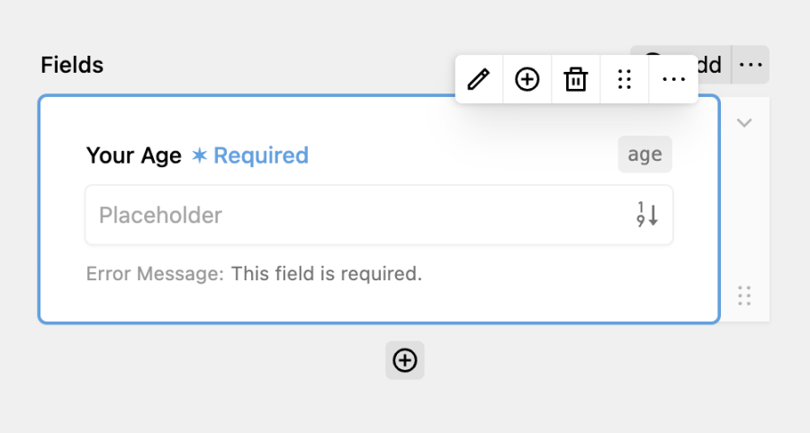The width and height of the screenshot is (810, 433).
Task: Add new field with plus button below card
Action: (x=405, y=360)
